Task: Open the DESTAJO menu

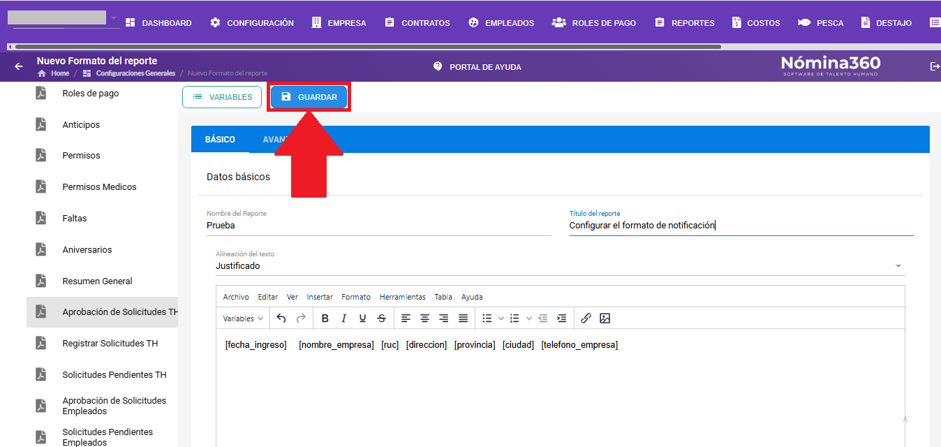Action: click(x=887, y=23)
